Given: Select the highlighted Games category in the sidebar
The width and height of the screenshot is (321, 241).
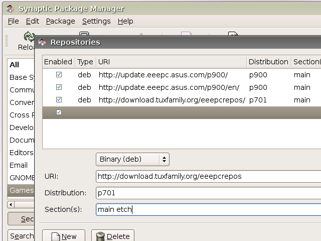Looking at the screenshot, I should pos(21,190).
